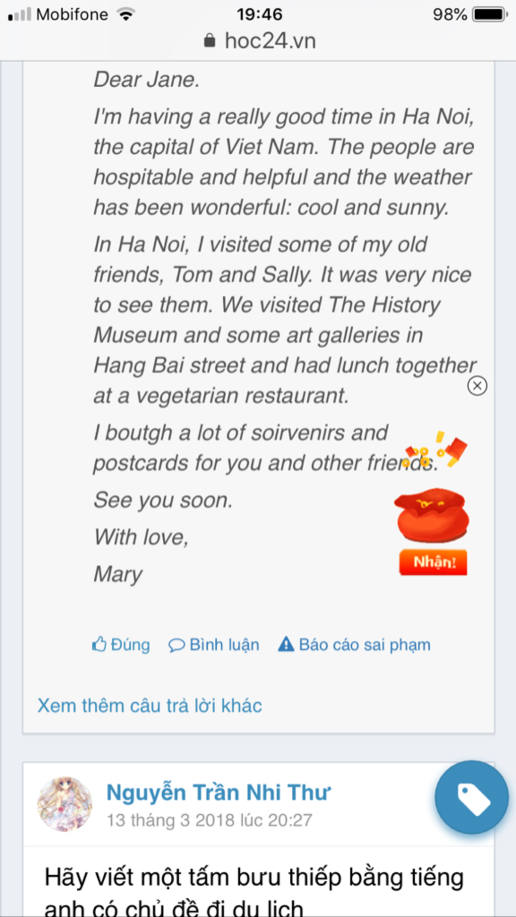Tap the red lucky money bag icon
The height and width of the screenshot is (917, 516).
(432, 515)
